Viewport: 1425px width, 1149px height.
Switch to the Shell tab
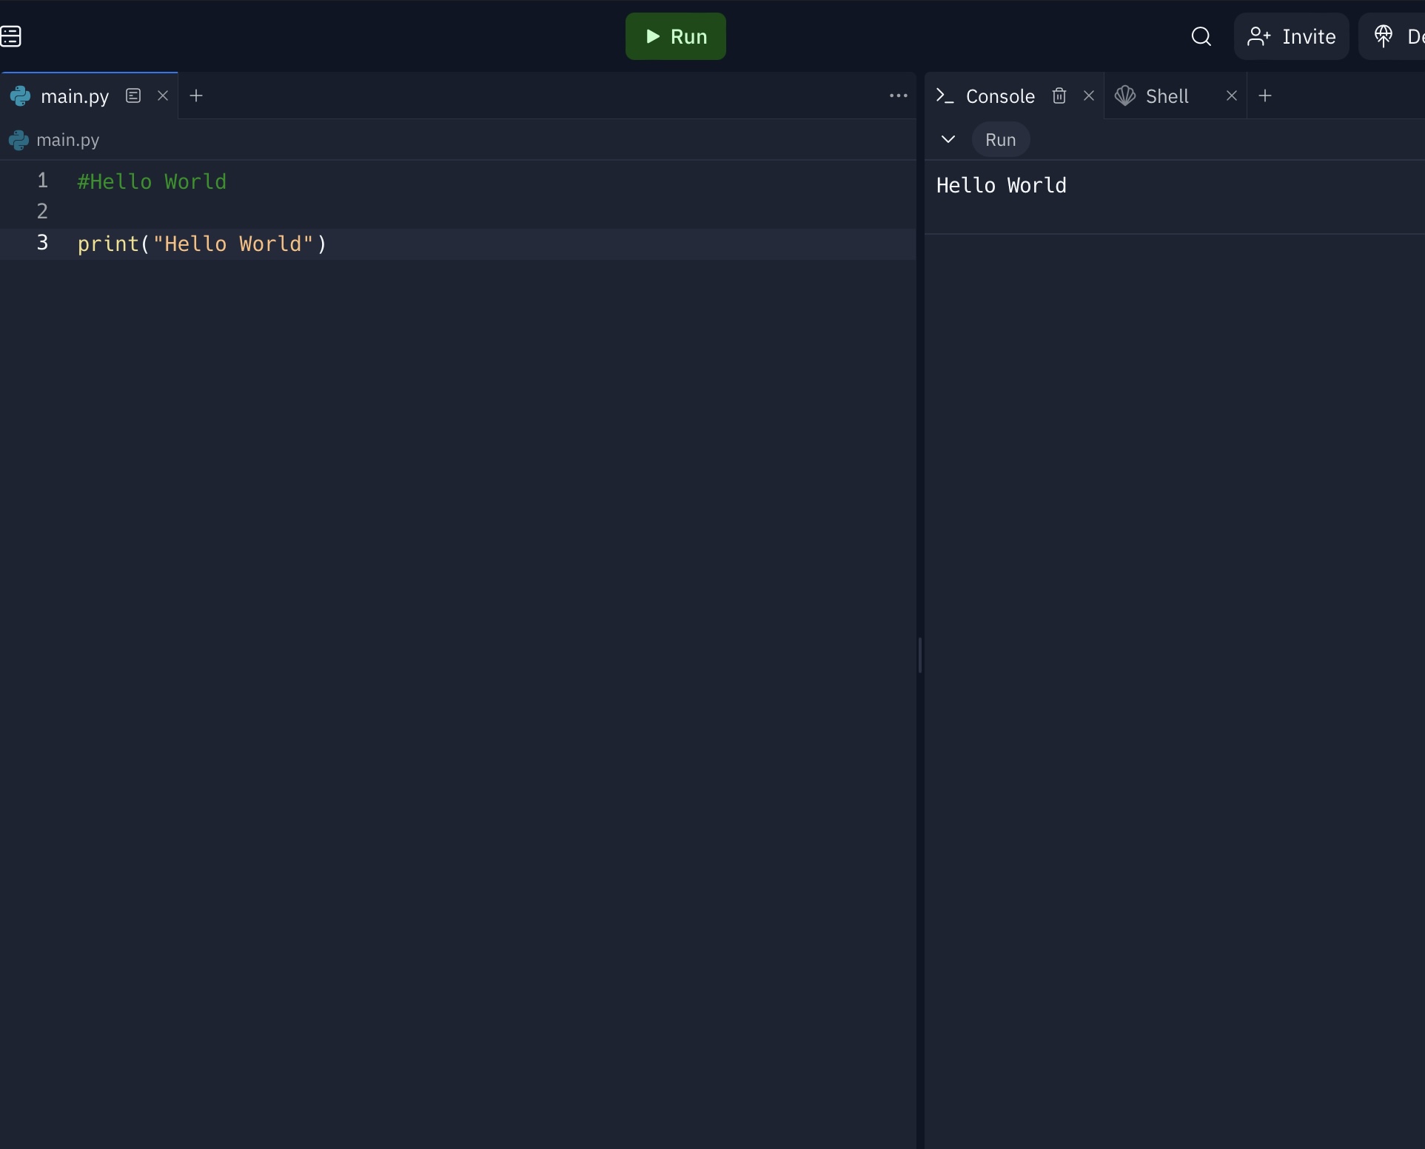coord(1166,96)
